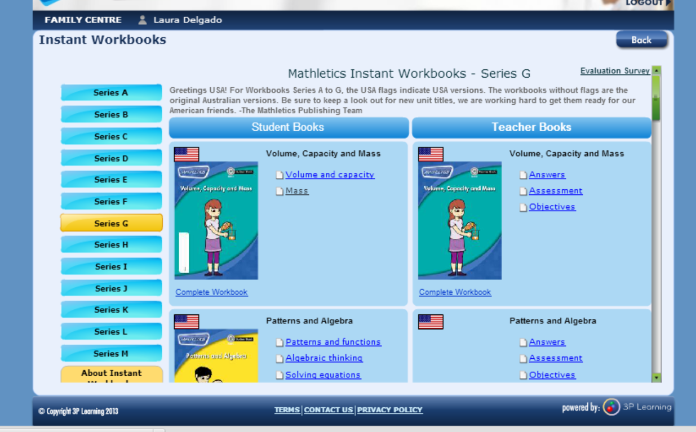Open the Privacy Policy link in the footer
696x432 pixels.
pyautogui.click(x=392, y=409)
